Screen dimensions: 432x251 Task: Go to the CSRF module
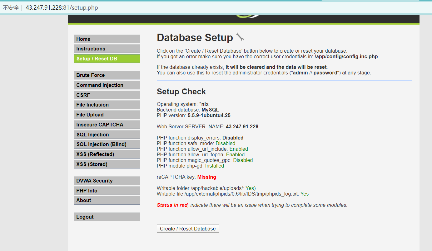[x=107, y=95]
